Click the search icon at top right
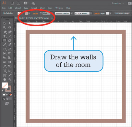Image resolution: width=132 pixels, height=127 pixels. (x=129, y=3)
